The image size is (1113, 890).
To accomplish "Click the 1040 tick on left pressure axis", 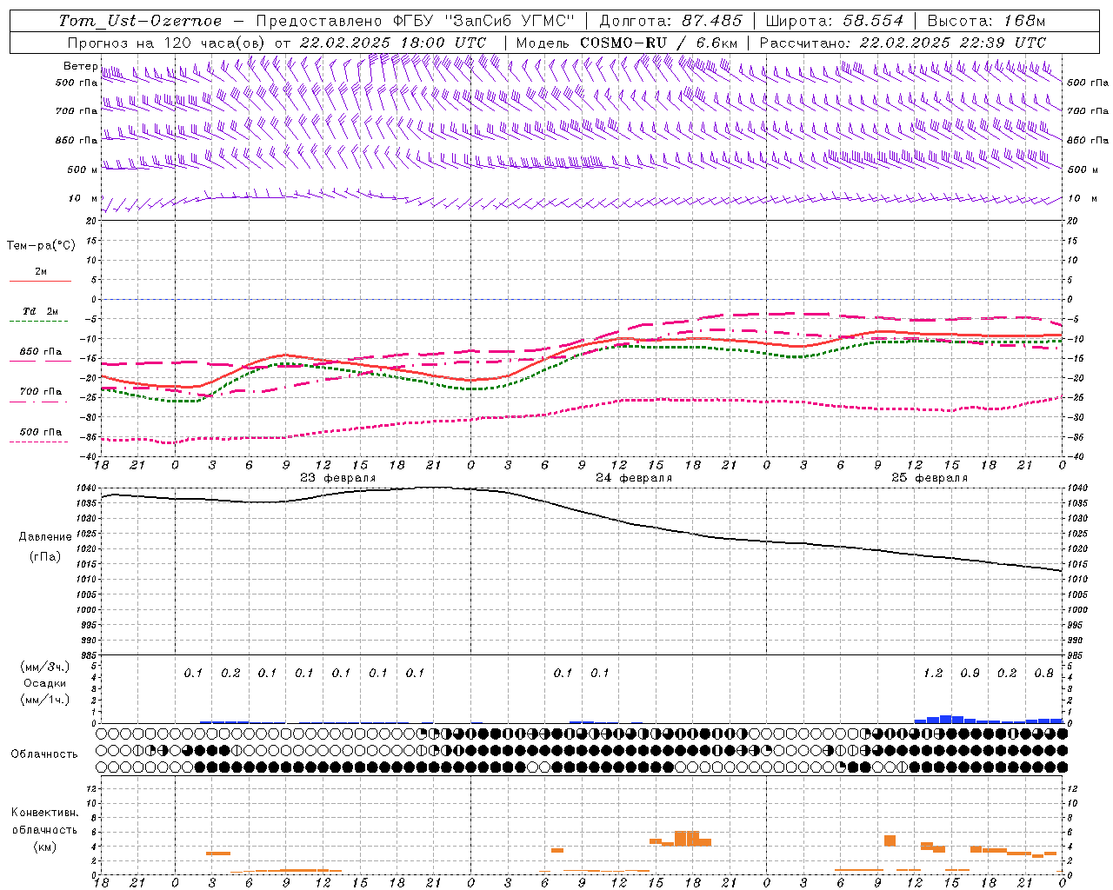I will [87, 488].
